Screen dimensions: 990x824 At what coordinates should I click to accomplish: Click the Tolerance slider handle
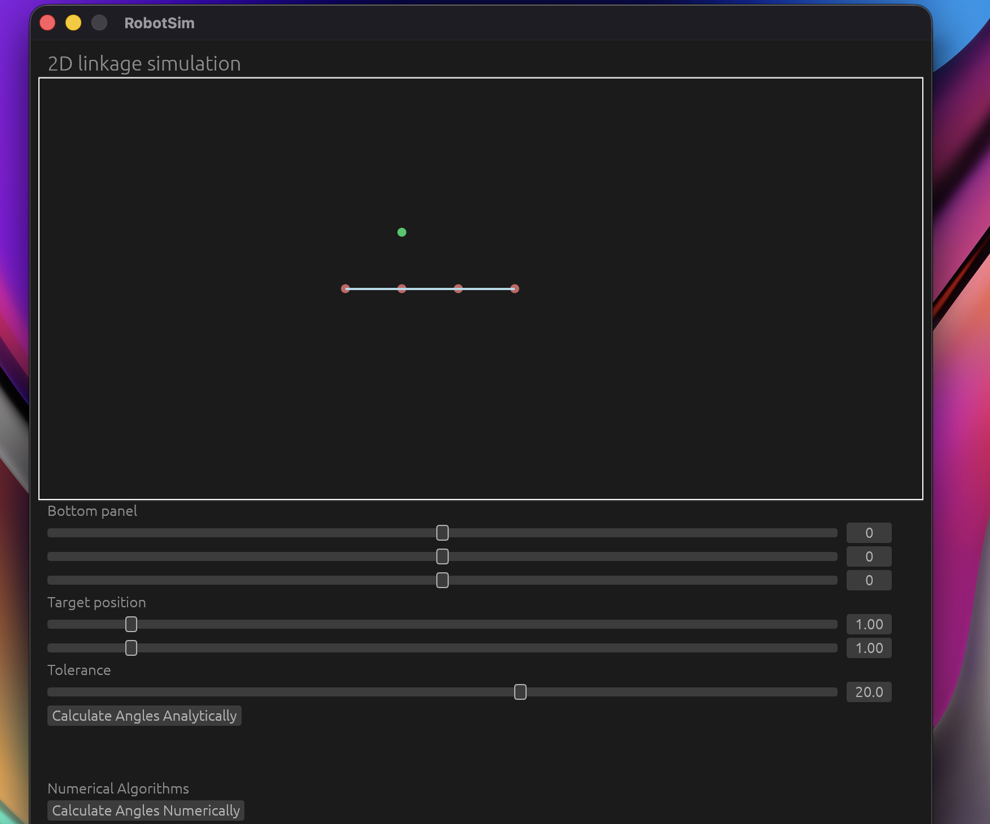(520, 692)
